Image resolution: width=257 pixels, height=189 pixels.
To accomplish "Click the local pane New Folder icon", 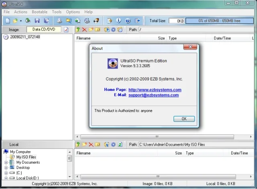I will click(84, 144).
